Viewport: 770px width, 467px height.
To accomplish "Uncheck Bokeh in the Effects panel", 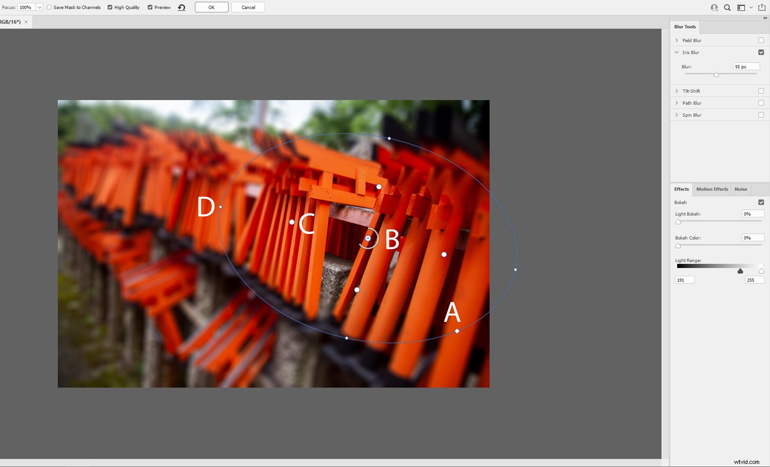I will coord(761,202).
